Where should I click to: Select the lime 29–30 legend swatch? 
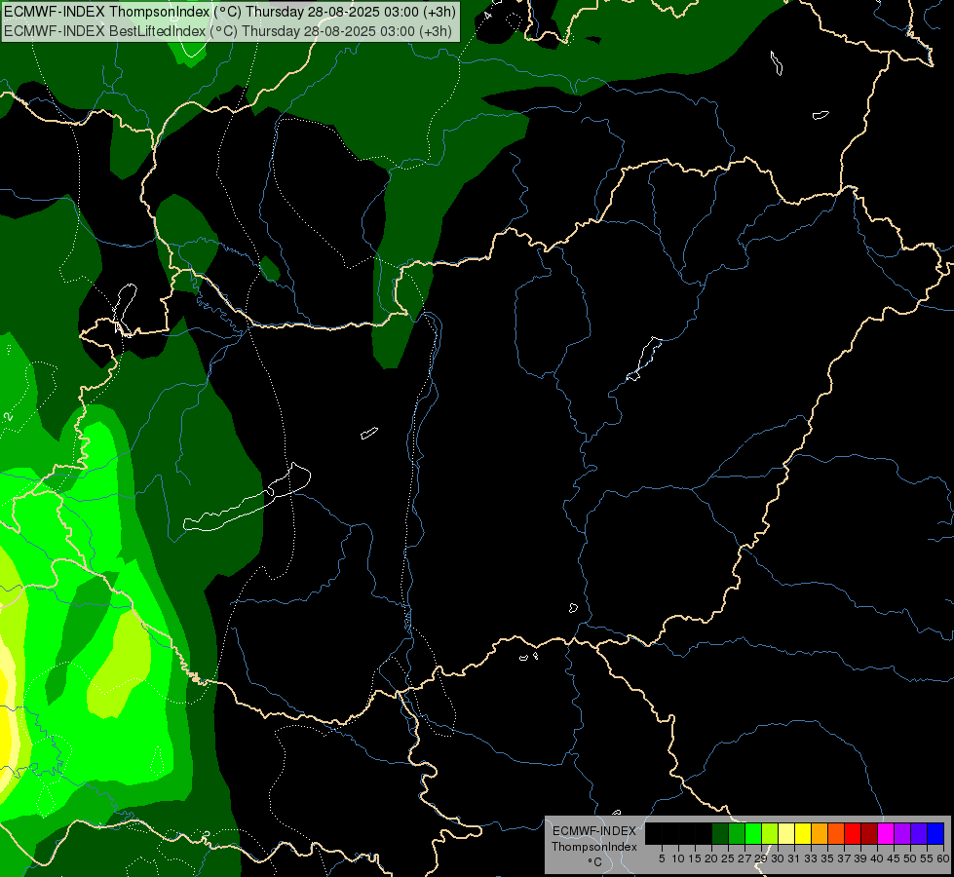click(770, 833)
